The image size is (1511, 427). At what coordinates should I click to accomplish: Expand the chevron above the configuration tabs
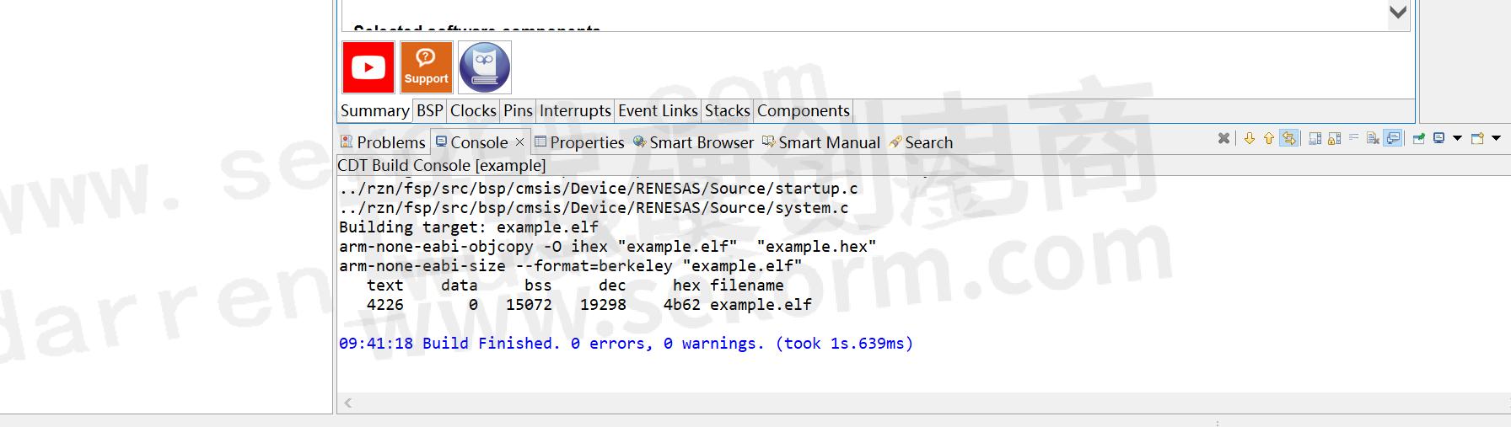pyautogui.click(x=1398, y=13)
